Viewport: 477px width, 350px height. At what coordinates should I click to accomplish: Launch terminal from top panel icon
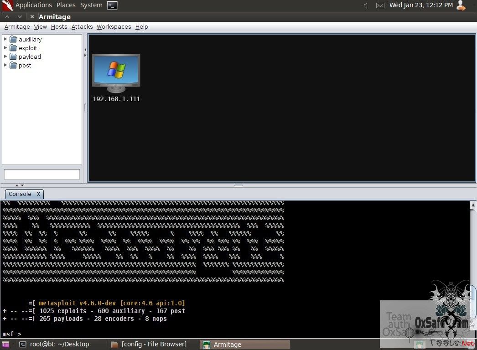pyautogui.click(x=112, y=5)
